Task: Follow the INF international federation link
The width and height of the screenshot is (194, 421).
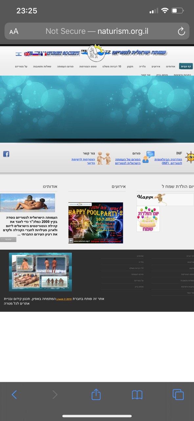Action: coord(168,161)
